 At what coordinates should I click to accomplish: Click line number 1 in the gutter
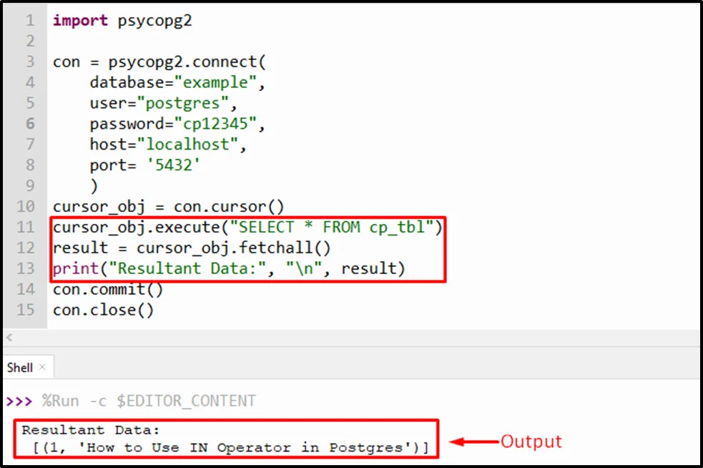(x=30, y=21)
